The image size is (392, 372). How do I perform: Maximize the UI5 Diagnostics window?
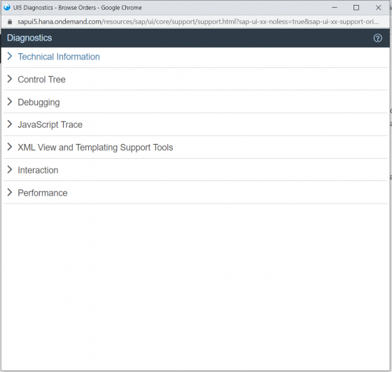[356, 8]
